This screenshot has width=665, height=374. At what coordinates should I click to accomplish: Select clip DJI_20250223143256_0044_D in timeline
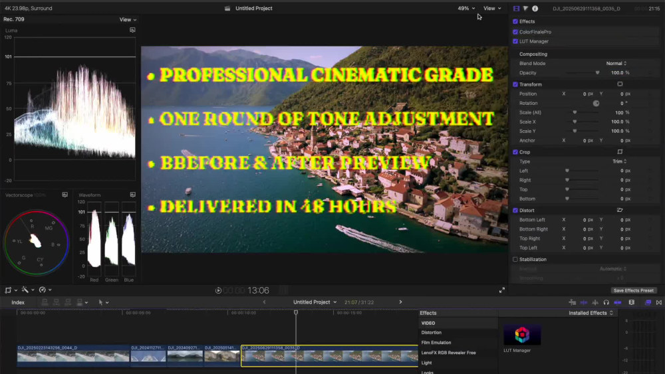pos(73,355)
